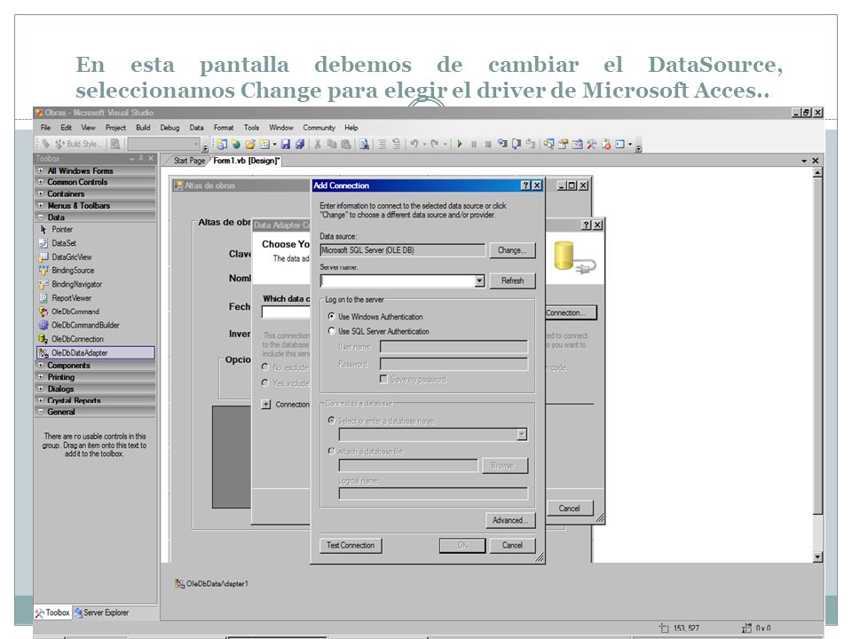Click the Stop Debugging icon
852x639 pixels.
click(488, 144)
